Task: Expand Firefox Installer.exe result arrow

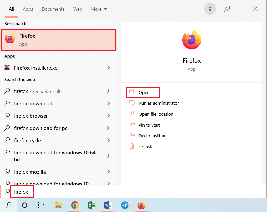Action: click(x=108, y=68)
